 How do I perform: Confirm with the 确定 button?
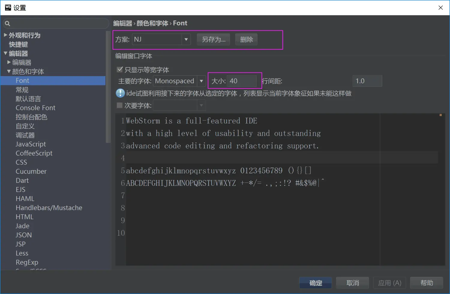point(315,283)
